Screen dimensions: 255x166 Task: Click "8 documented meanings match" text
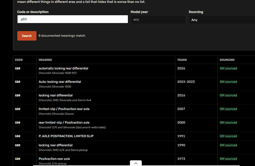[x=62, y=35]
